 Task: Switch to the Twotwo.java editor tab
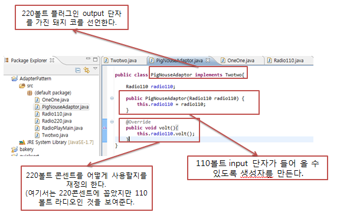[x=123, y=61]
